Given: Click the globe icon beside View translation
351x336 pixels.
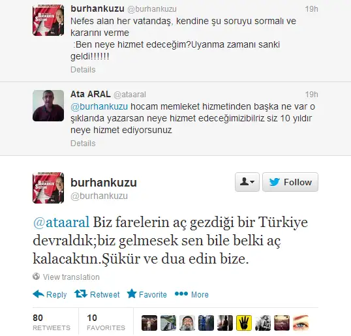Looking at the screenshot, I should [x=36, y=277].
